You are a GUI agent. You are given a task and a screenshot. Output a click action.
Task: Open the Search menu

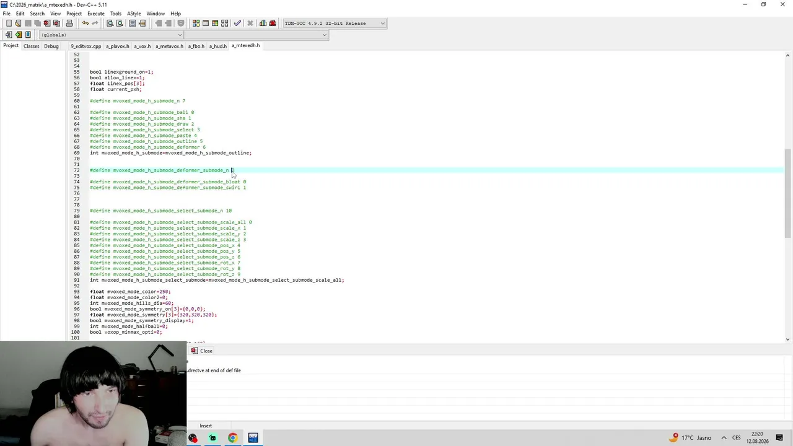[37, 14]
